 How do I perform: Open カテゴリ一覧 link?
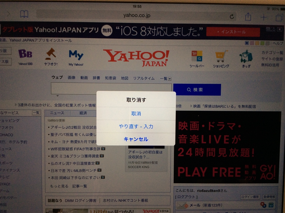tap(272, 53)
